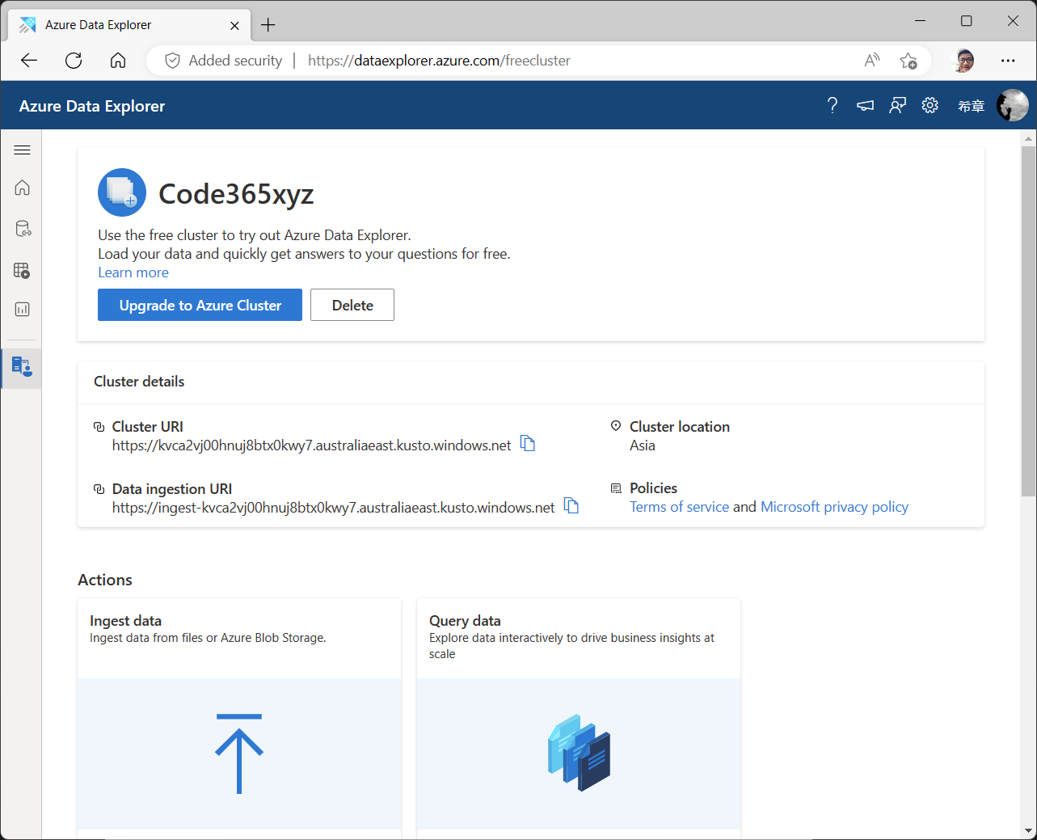
Task: Open the Microsoft privacy policy link
Action: (x=834, y=507)
